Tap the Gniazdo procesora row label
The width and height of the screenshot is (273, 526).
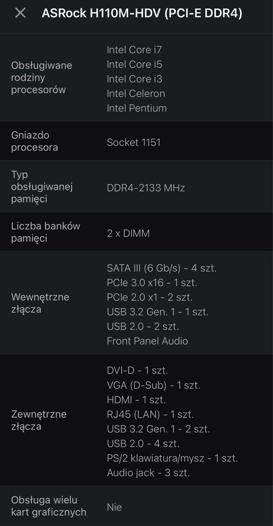coord(35,141)
